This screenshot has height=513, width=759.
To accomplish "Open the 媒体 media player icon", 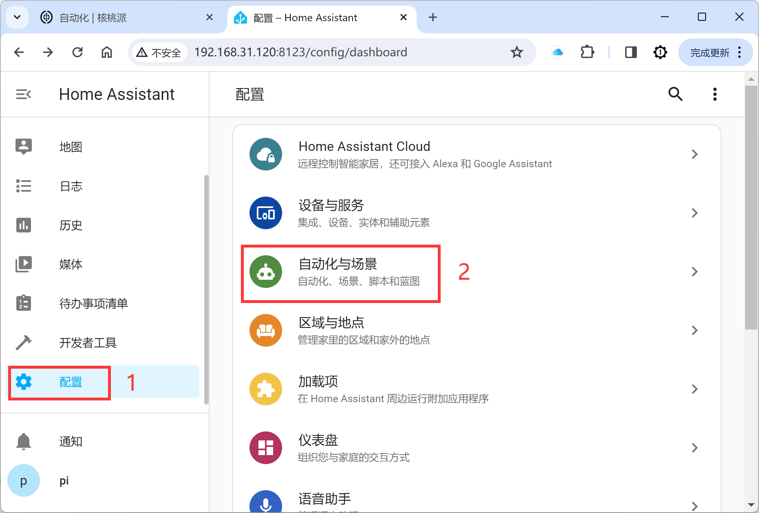I will (24, 264).
